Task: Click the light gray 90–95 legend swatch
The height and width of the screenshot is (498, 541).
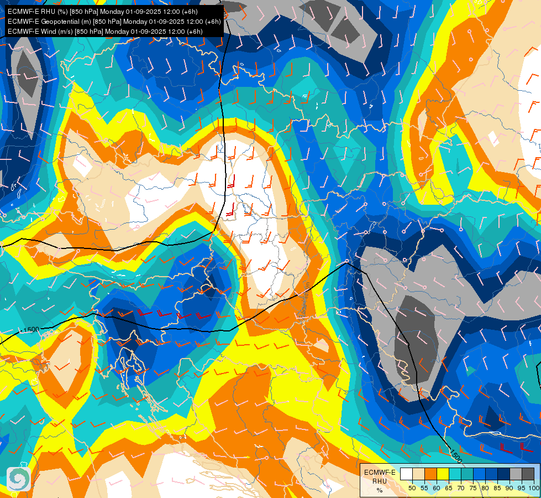Action: click(x=516, y=474)
